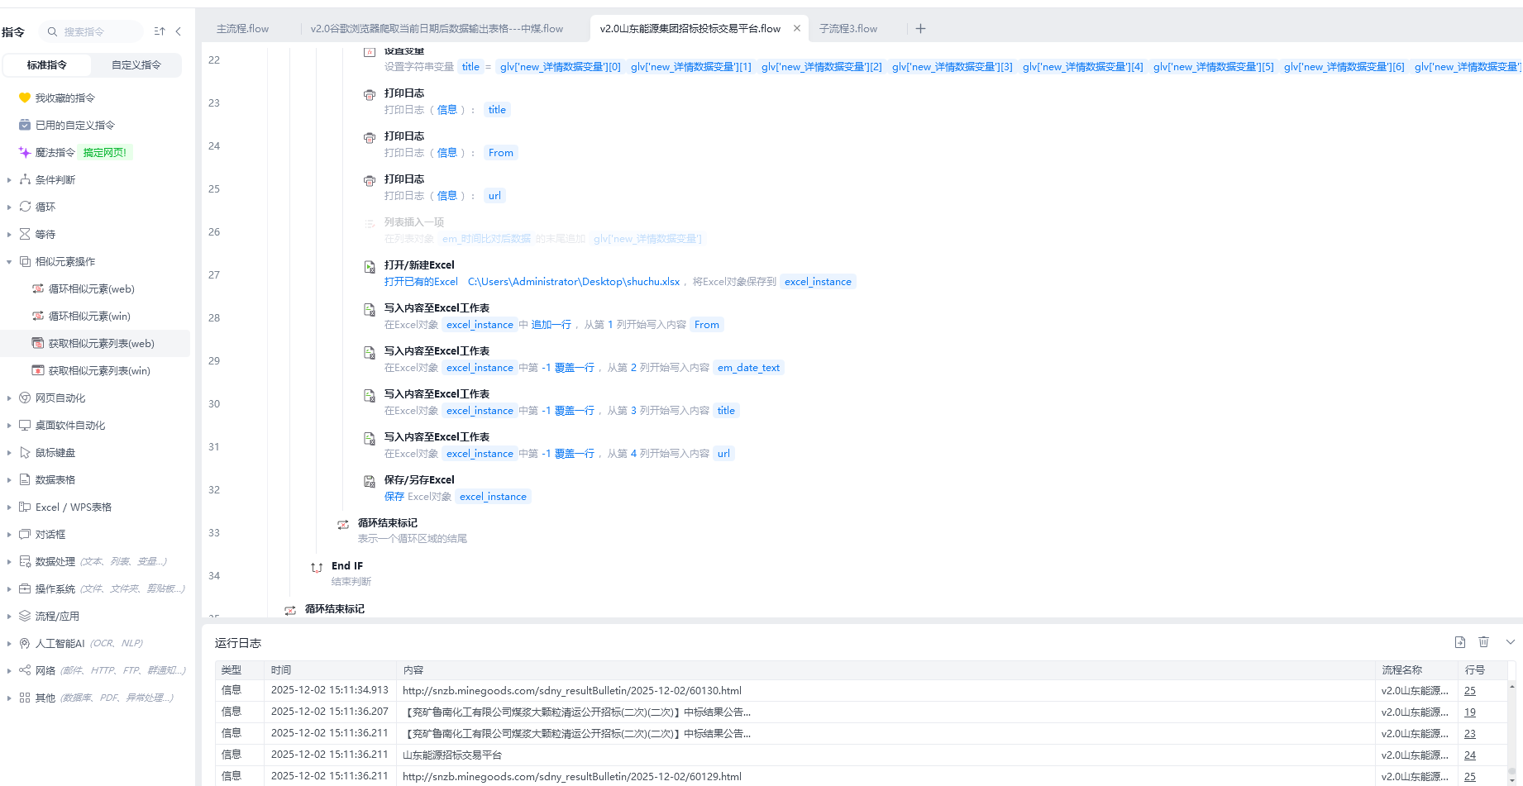This screenshot has width=1523, height=786.
Task: Select 循环相似元素(win) command
Action: (89, 316)
